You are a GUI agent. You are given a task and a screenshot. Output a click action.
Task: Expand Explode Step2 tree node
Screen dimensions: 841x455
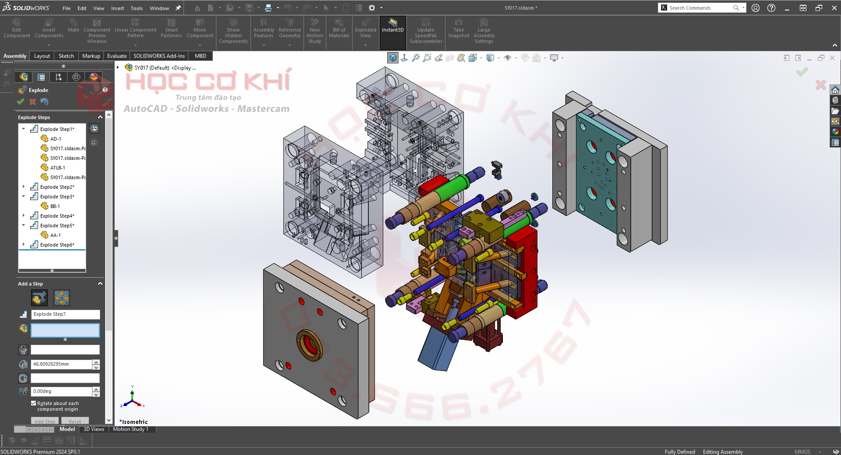point(24,187)
